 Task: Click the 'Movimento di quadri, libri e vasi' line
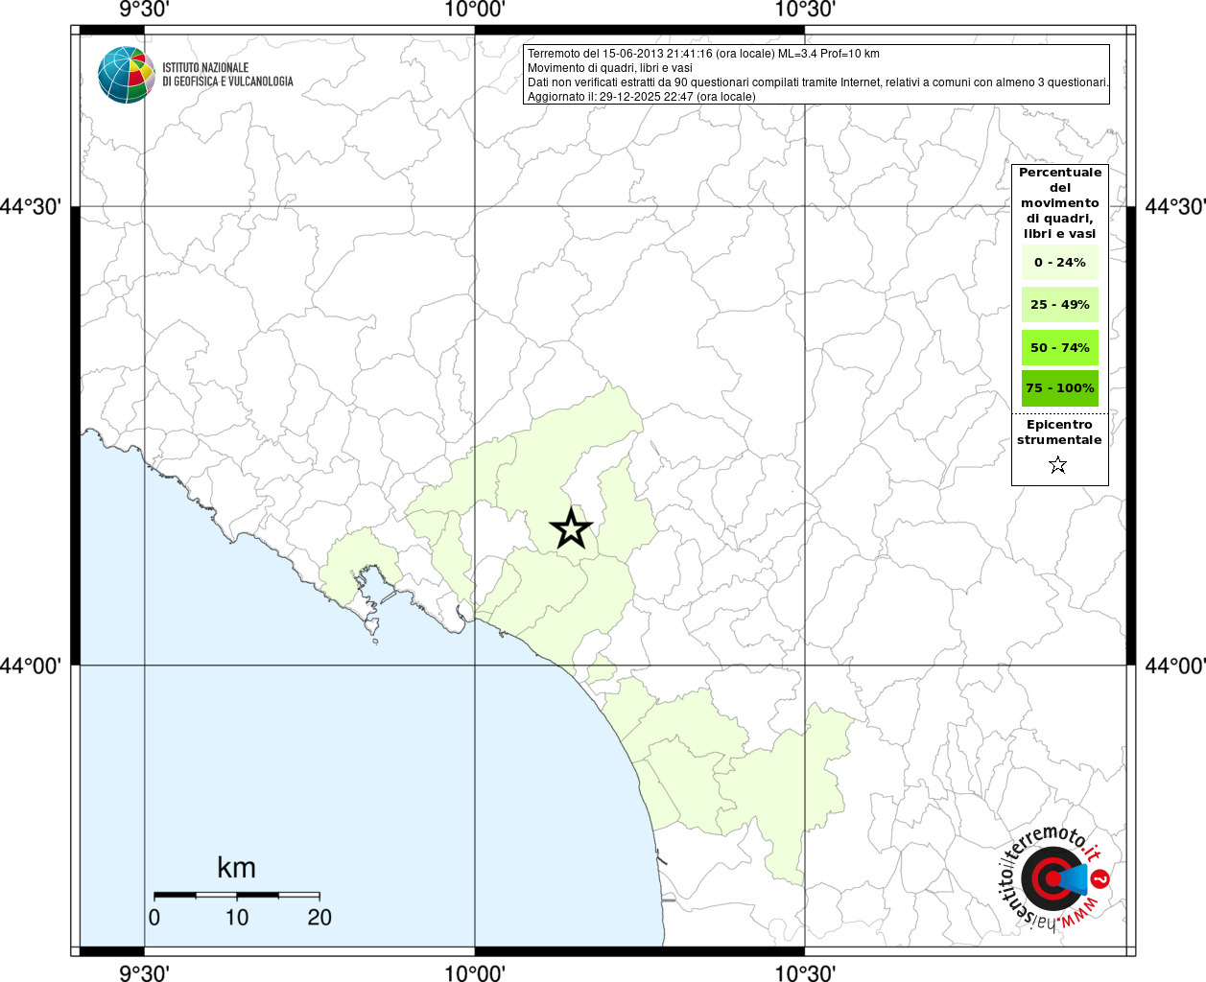(610, 68)
